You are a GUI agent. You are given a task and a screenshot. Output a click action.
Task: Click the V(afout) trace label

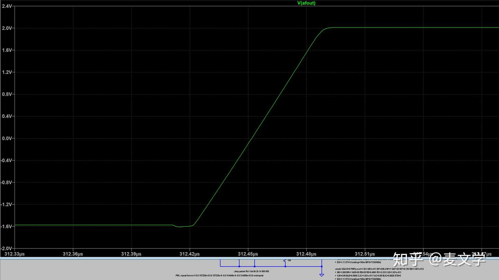[x=306, y=3]
